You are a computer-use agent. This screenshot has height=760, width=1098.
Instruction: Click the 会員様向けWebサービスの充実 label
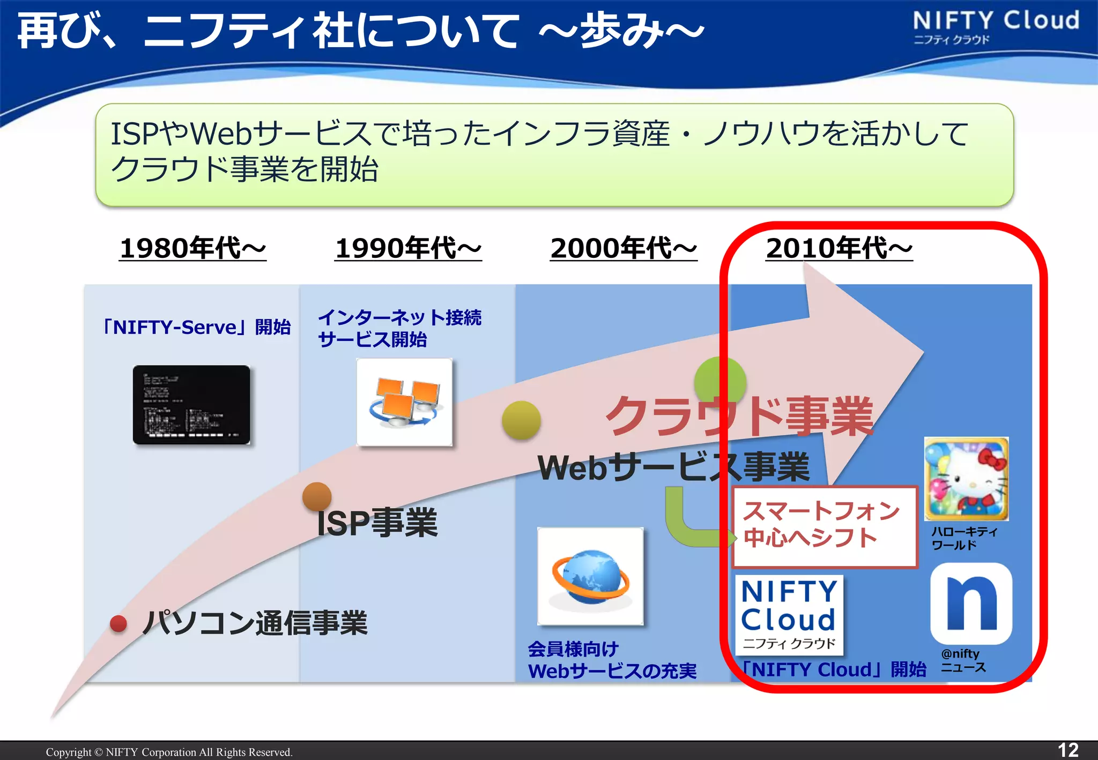[x=612, y=660]
